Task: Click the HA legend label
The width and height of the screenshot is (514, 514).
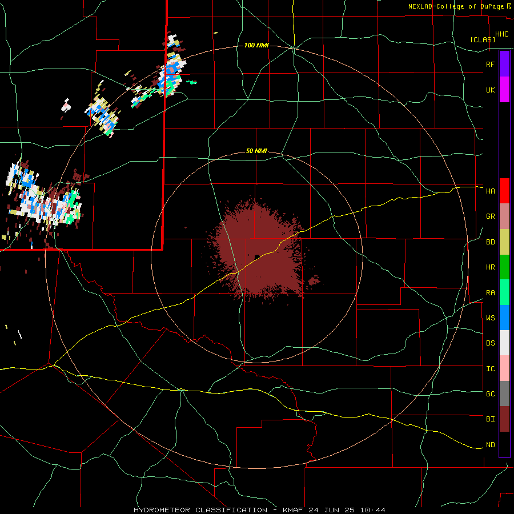Action: click(x=490, y=191)
